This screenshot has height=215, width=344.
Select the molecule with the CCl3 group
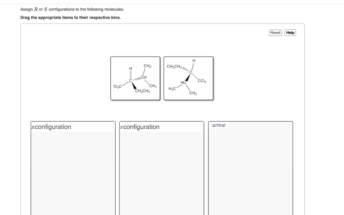pyautogui.click(x=188, y=78)
